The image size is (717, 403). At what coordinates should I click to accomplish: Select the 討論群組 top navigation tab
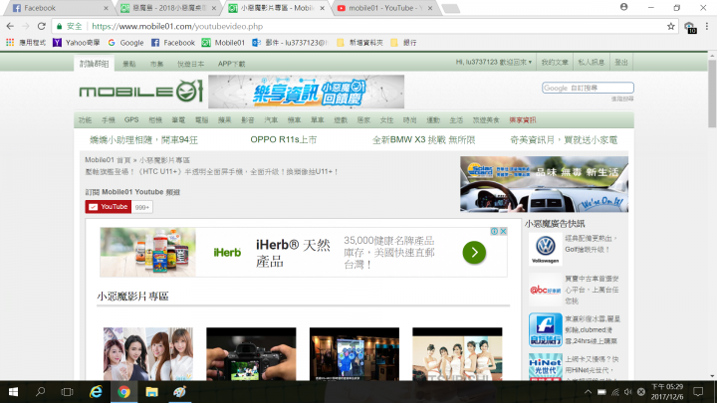point(95,64)
